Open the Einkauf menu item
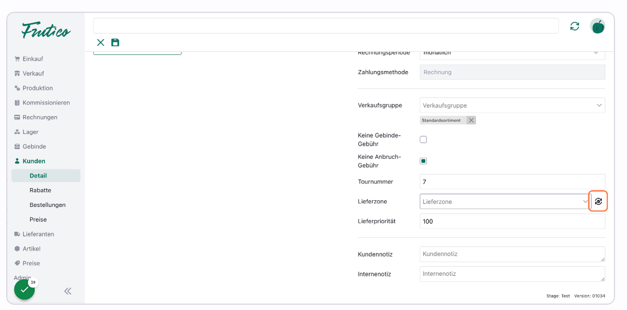Viewport: 627px width, 310px height. click(x=33, y=59)
